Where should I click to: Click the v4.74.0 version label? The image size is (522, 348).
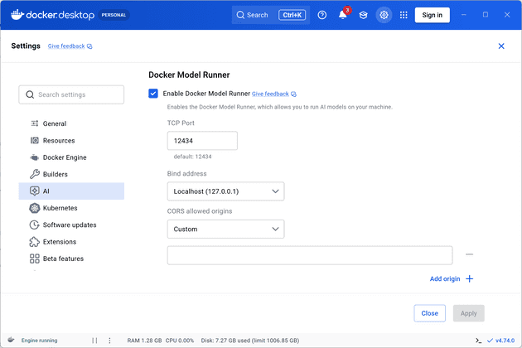click(505, 341)
